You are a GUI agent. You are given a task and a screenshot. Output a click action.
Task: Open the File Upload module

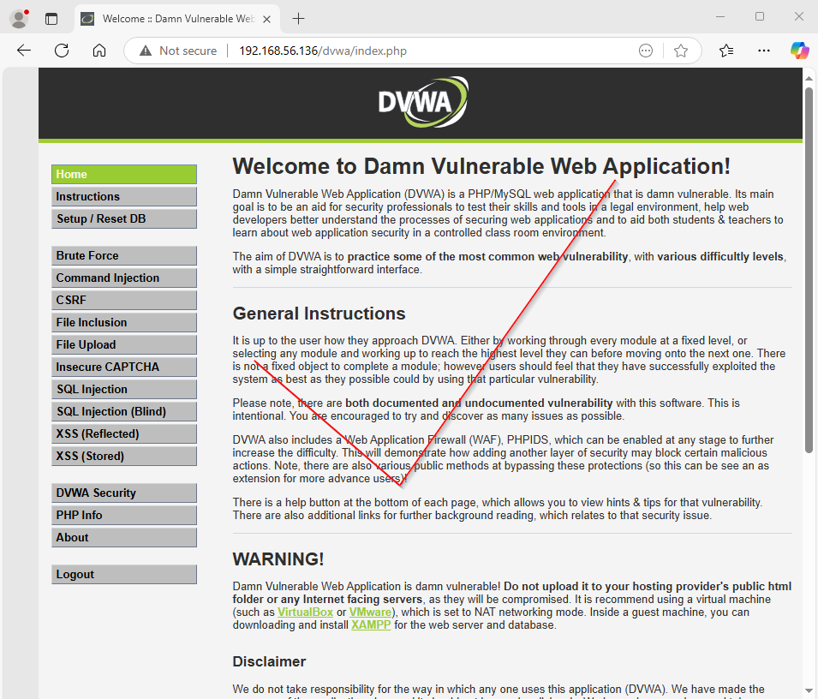coord(124,345)
